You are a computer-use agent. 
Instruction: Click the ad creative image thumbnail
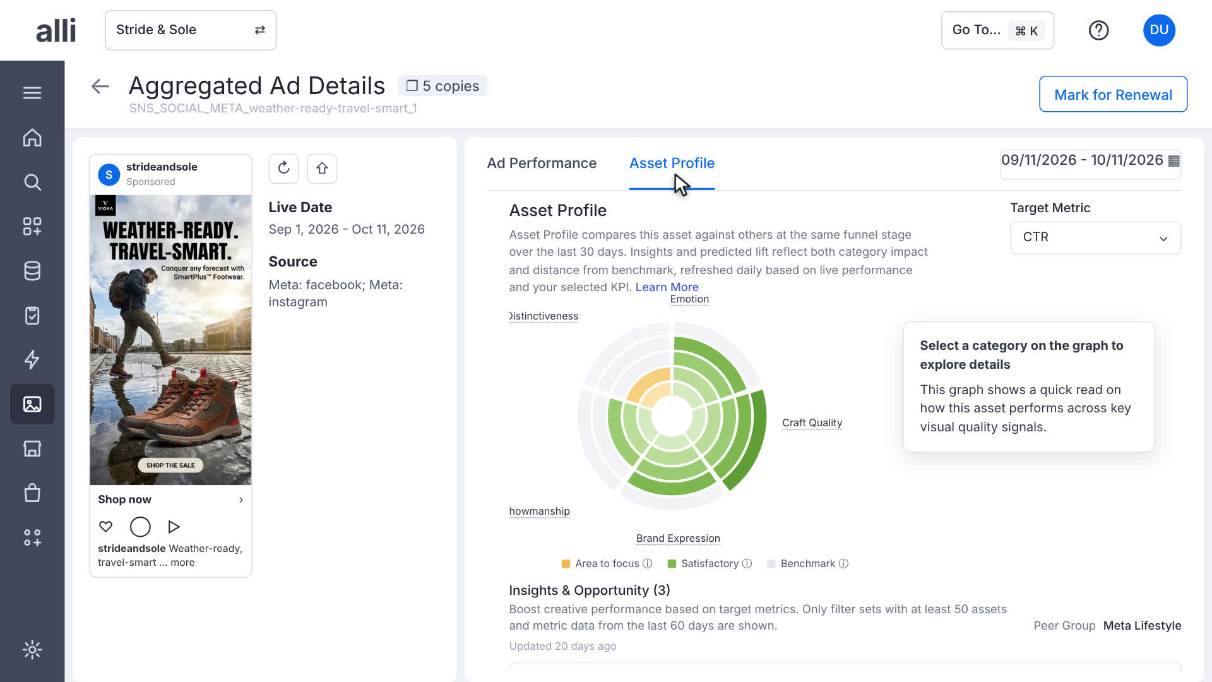coord(170,340)
